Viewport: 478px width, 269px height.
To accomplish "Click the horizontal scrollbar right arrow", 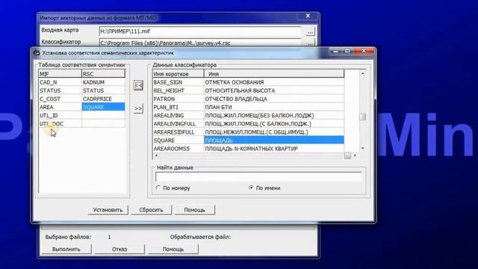I will [355, 156].
